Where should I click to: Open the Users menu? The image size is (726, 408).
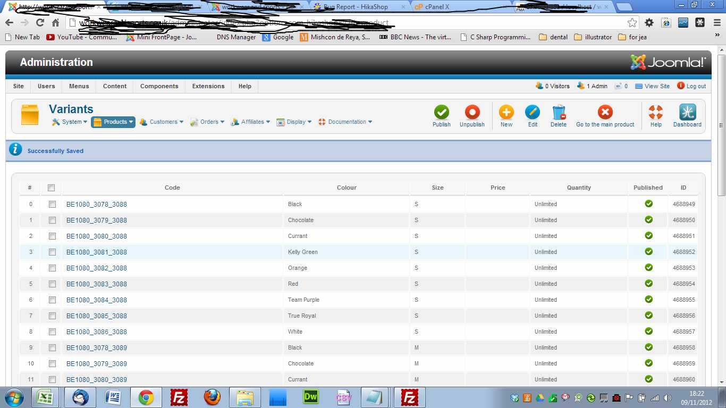click(46, 86)
